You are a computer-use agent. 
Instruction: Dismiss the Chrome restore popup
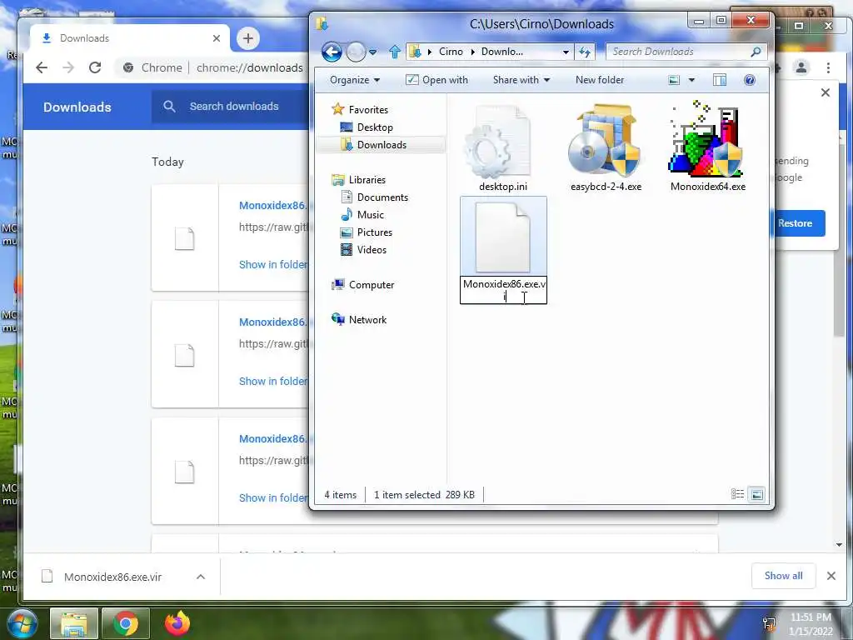826,92
